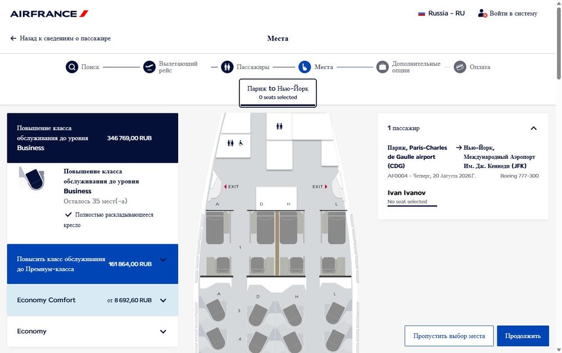
Task: Click Полностью раскладывающееся кресло feature text
Action: click(x=108, y=219)
